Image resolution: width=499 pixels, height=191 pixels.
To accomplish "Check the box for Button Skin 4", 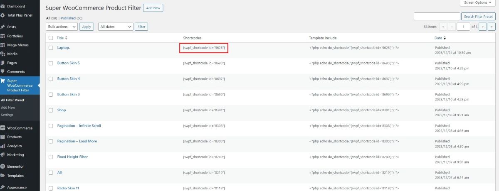I will 51,79.
